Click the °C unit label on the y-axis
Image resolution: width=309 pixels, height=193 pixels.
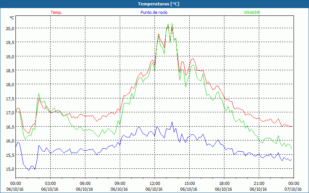[x=12, y=18]
